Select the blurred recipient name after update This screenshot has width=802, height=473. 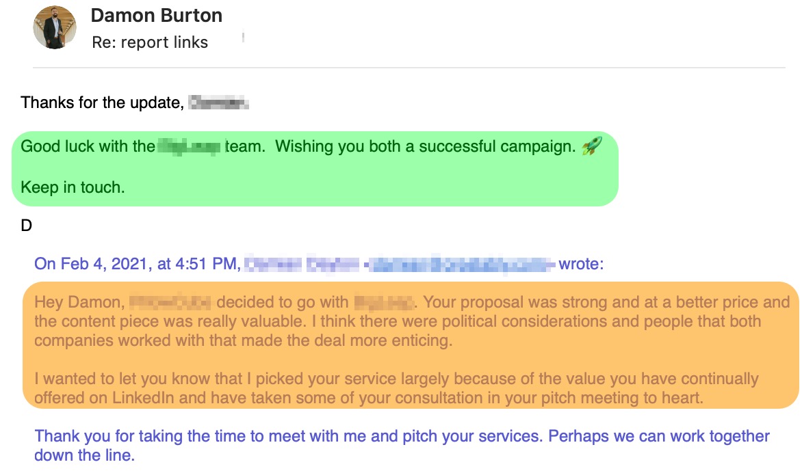(x=218, y=103)
